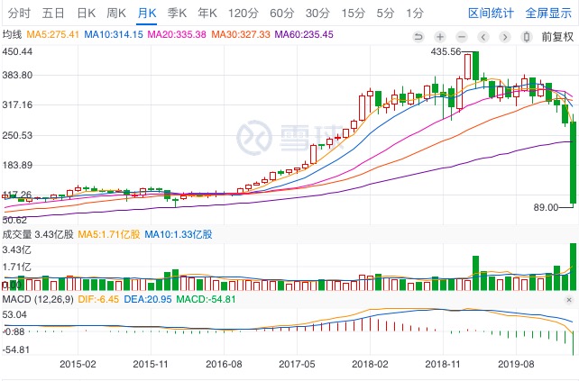
Task: Open the 60分 timeframe tab
Action: point(281,13)
